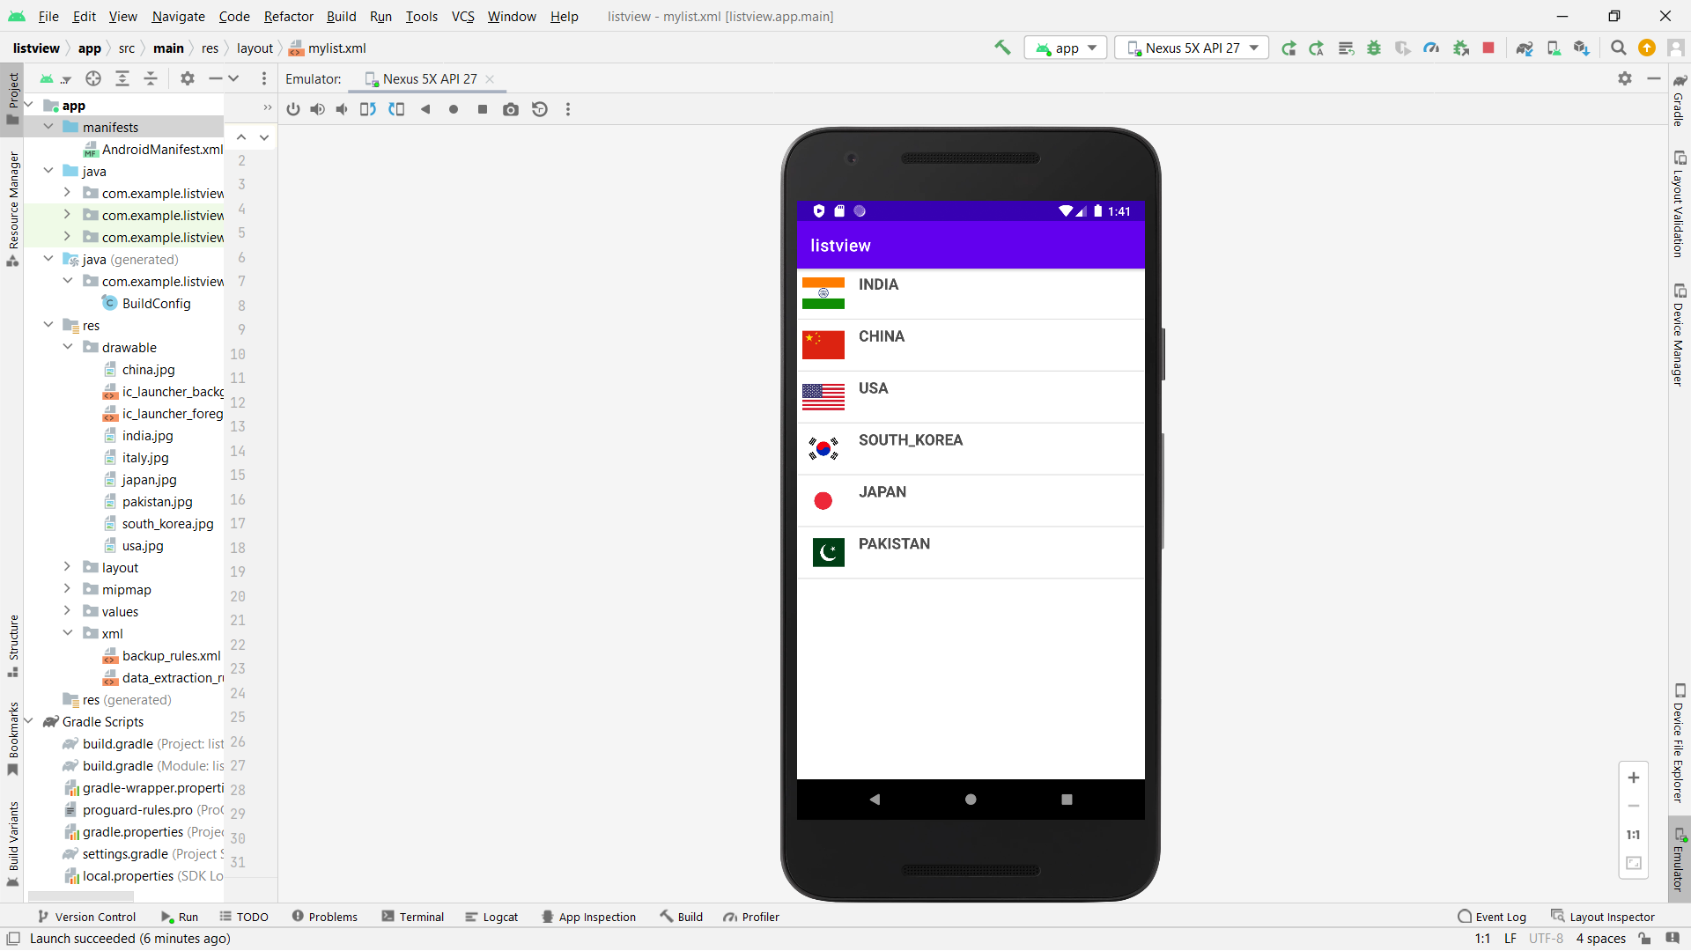Collapse the drawable folder
Viewport: 1691px width, 951px height.
(x=68, y=347)
